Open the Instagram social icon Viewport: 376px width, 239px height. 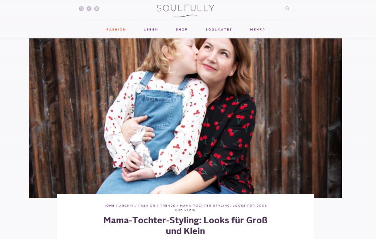tap(81, 9)
